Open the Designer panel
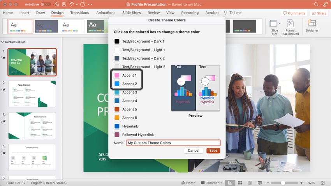This screenshot has width=331, height=186. click(312, 26)
